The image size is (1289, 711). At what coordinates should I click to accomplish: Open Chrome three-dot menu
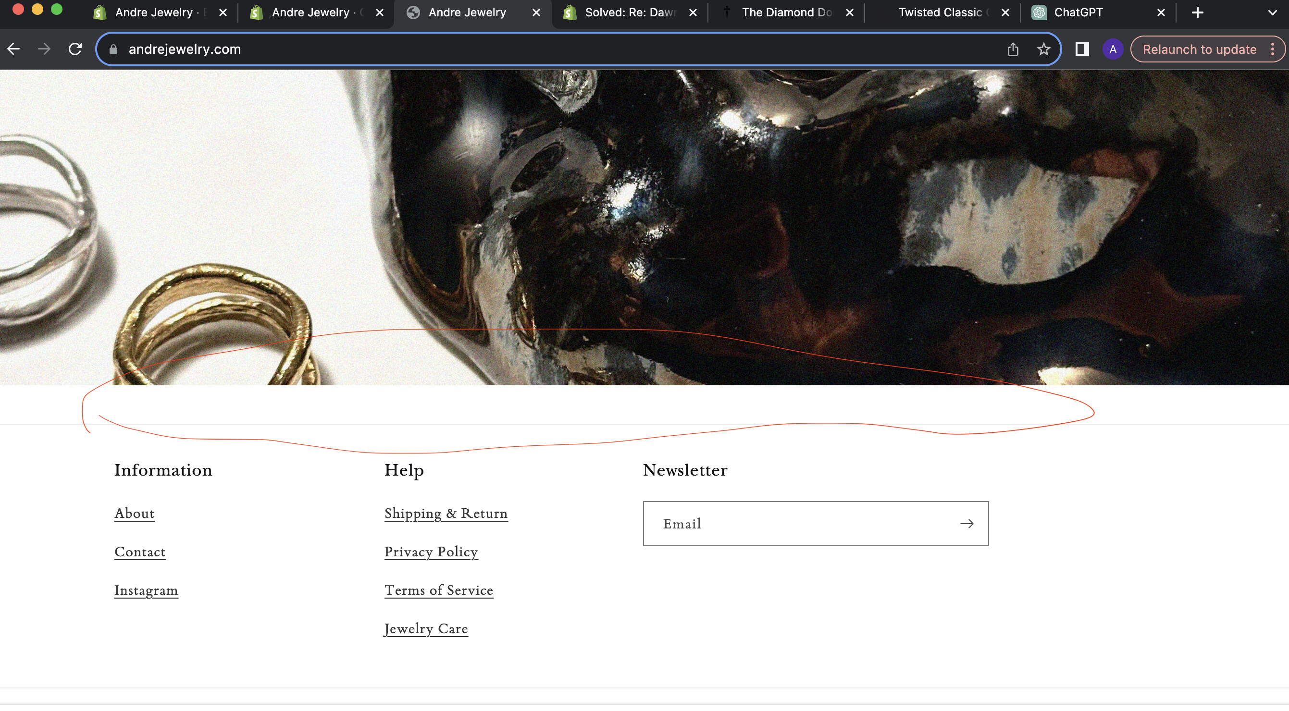tap(1273, 49)
